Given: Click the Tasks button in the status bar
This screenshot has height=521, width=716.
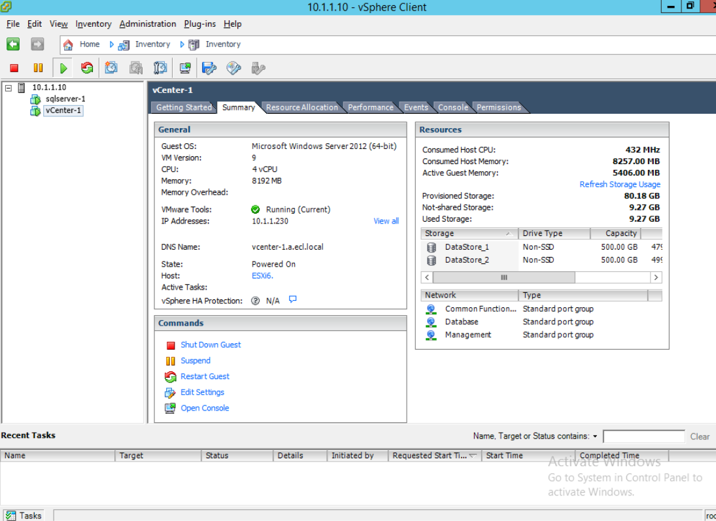Looking at the screenshot, I should pyautogui.click(x=24, y=516).
